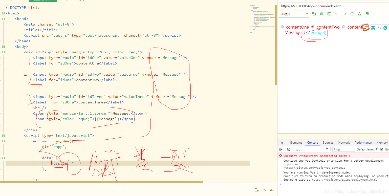This screenshot has width=389, height=196.
Task: Clear the console output
Action: click(289, 149)
